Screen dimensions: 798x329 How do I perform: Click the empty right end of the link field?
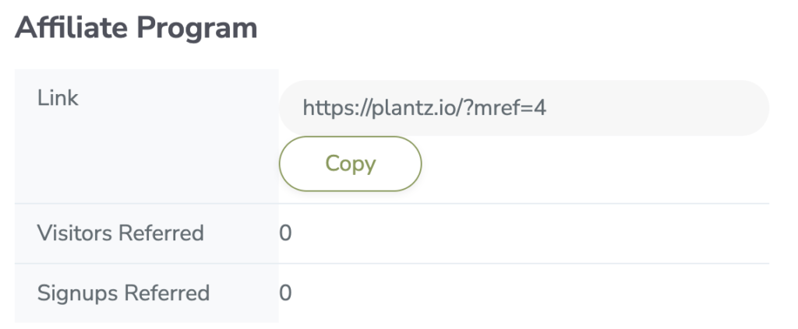click(x=686, y=108)
